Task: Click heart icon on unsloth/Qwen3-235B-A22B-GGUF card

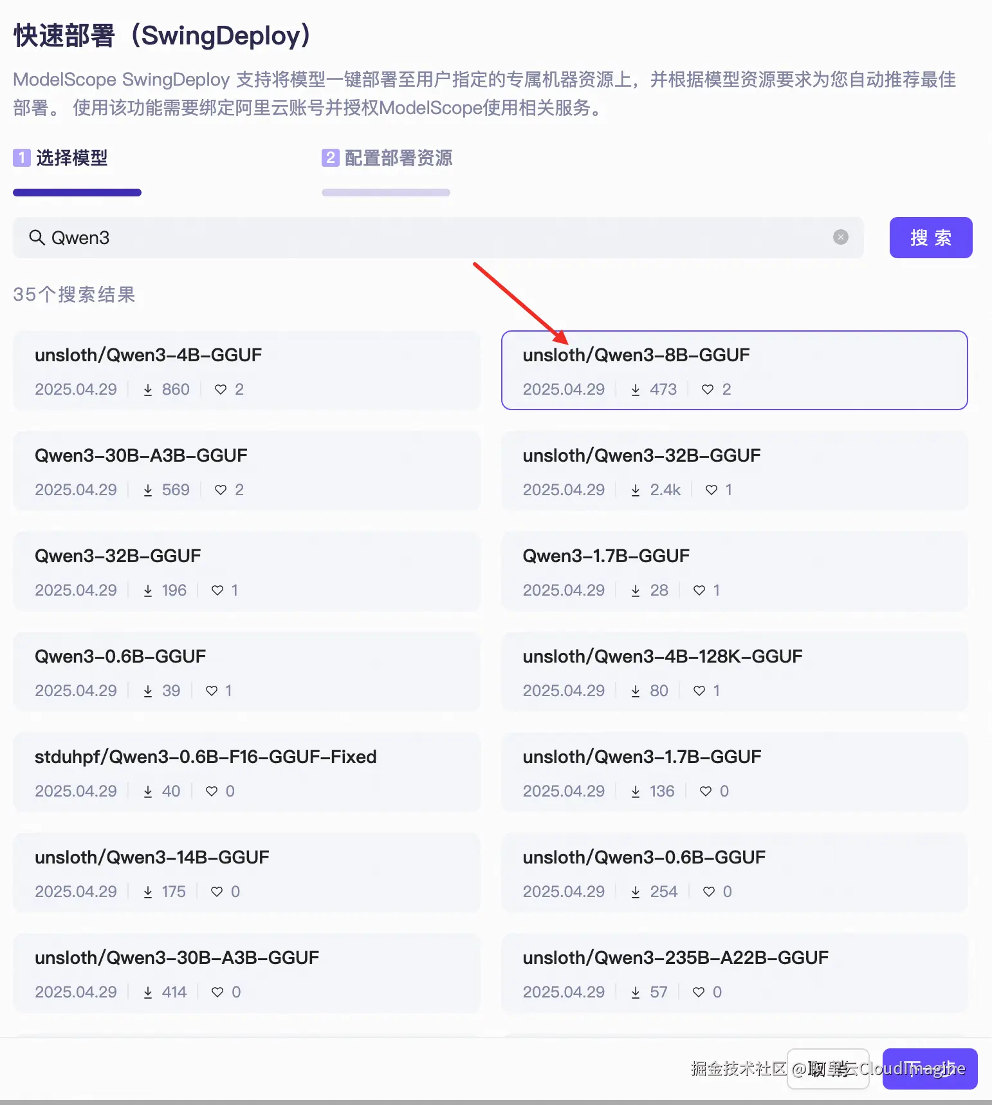Action: tap(699, 992)
